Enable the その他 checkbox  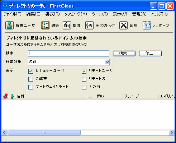click(x=84, y=87)
